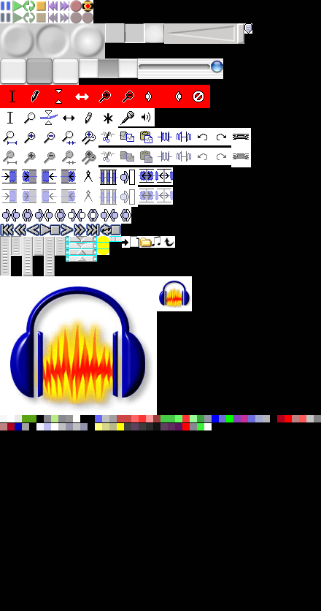Click the blank white page icon
The image size is (321, 611).
click(134, 242)
